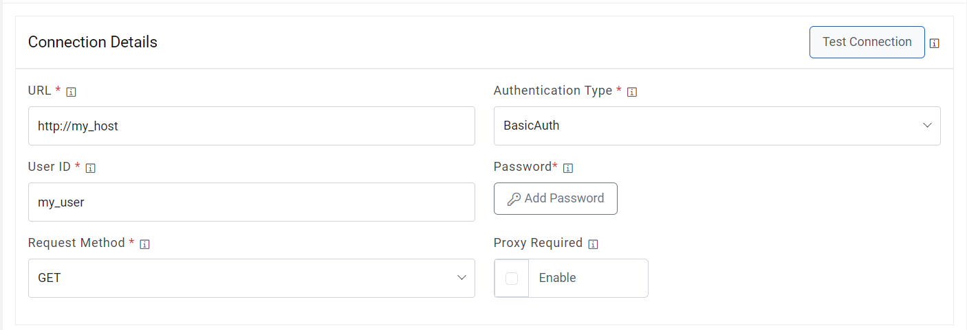The image size is (967, 330).
Task: Click the Proxy Required info icon
Action: (593, 244)
